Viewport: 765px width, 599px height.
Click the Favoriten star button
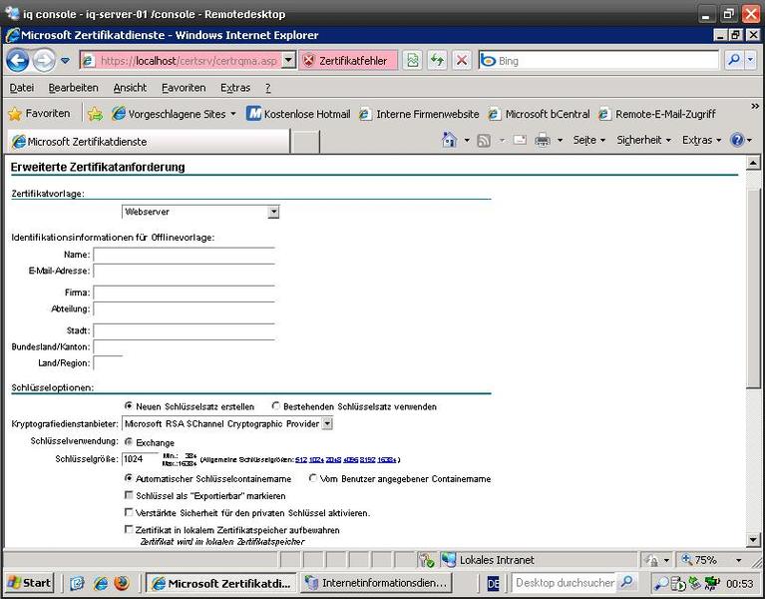pyautogui.click(x=39, y=113)
